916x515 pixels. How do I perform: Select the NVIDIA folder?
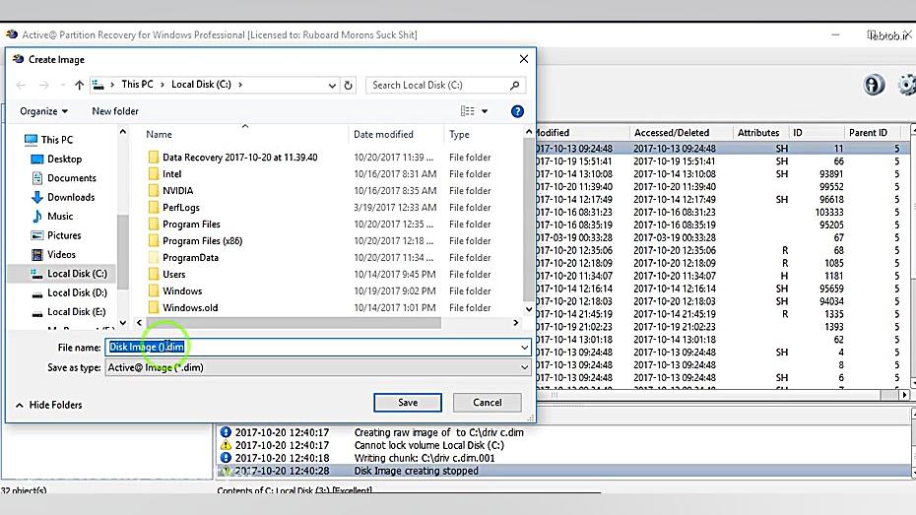pos(177,190)
